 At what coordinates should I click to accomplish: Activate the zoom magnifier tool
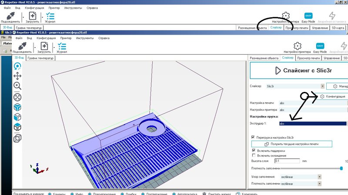click(x=17, y=86)
